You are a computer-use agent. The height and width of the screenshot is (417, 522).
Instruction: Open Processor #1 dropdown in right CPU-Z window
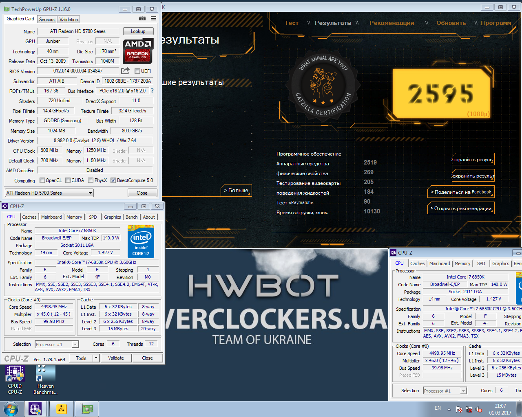(x=445, y=391)
